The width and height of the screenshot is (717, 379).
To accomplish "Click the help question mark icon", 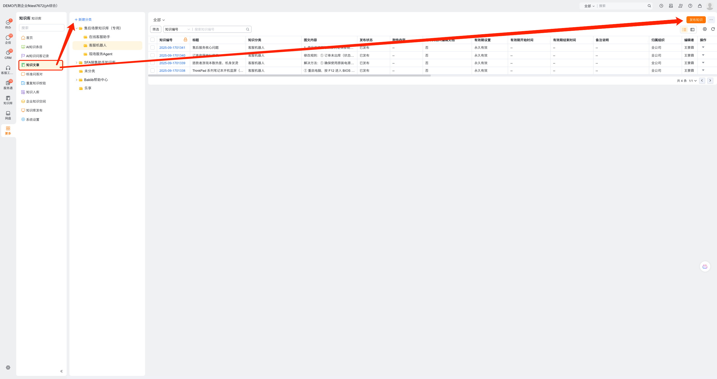I will click(690, 6).
